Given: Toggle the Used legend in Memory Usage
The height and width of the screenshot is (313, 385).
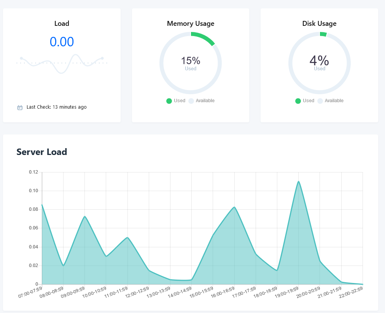Looking at the screenshot, I should [x=176, y=101].
